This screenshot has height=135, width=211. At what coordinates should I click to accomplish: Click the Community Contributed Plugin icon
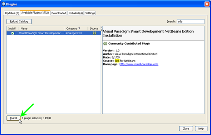click(105, 44)
